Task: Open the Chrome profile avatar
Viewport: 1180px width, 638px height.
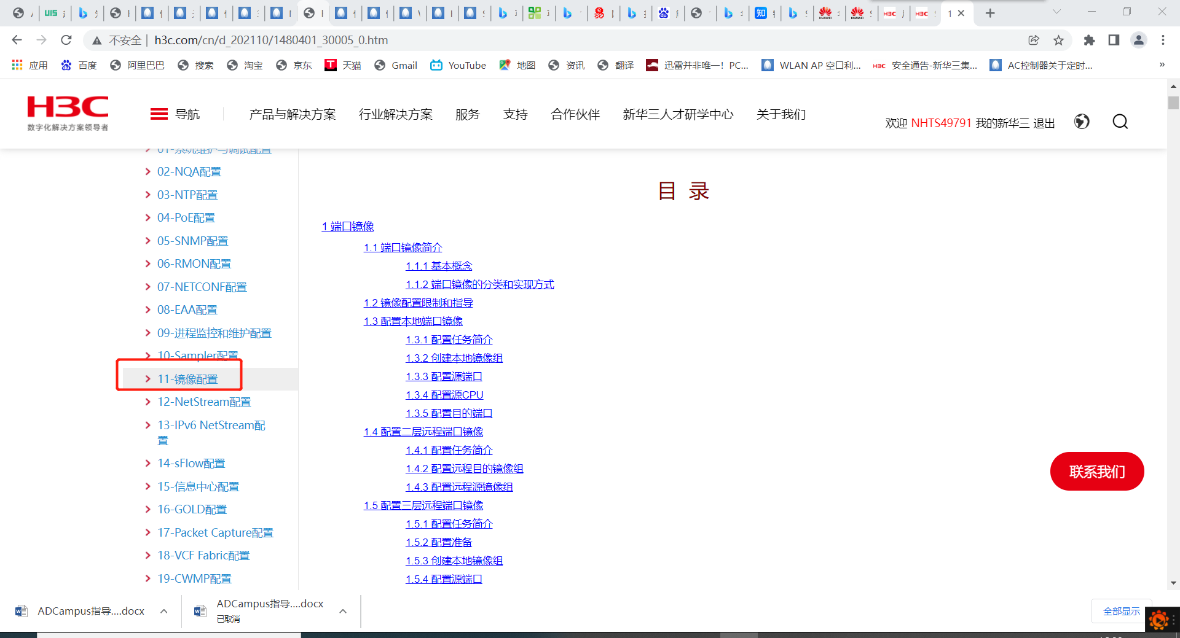Action: [x=1139, y=40]
